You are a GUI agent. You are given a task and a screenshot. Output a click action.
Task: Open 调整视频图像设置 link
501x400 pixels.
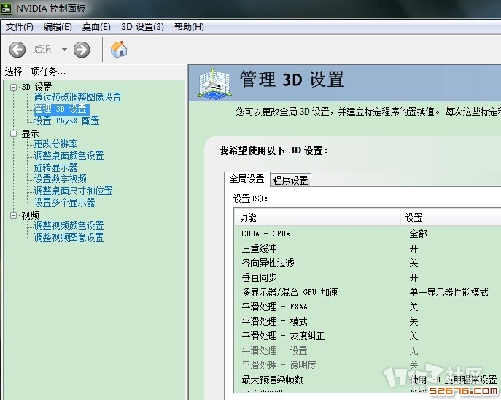(69, 237)
